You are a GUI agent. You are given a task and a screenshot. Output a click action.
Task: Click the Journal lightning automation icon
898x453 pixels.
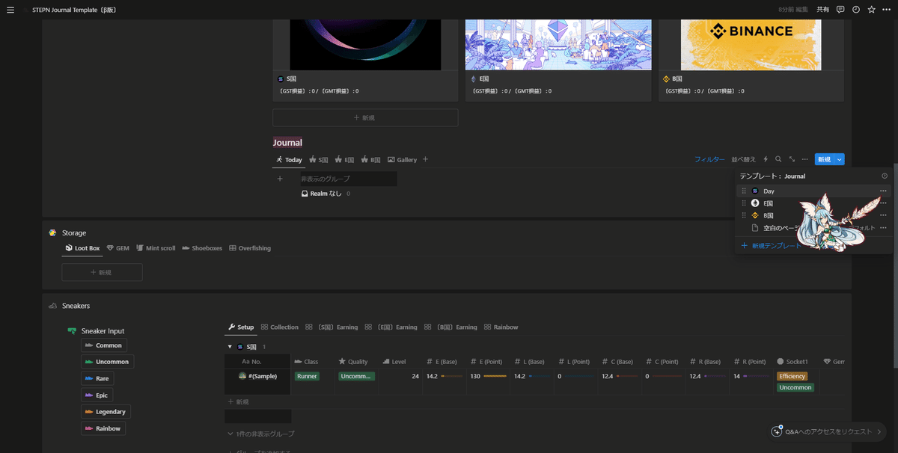point(766,159)
